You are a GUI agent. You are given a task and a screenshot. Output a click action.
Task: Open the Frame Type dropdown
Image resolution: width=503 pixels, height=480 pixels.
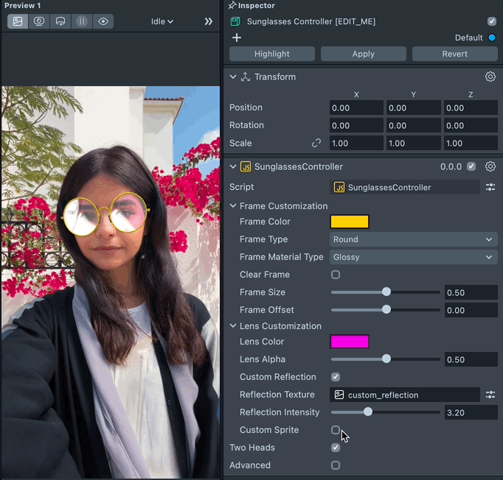(x=413, y=239)
